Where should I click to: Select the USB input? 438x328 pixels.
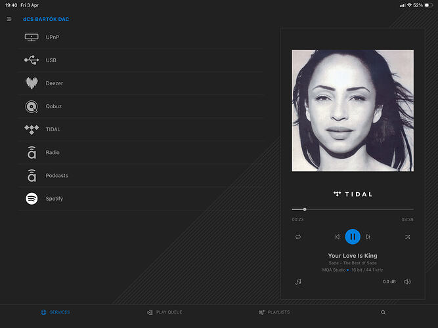click(x=51, y=60)
